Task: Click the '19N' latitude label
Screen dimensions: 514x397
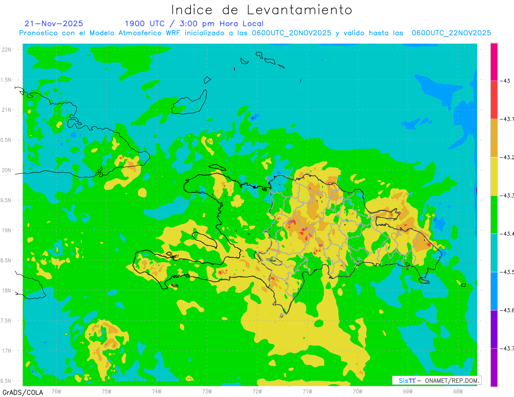Action: (6, 230)
